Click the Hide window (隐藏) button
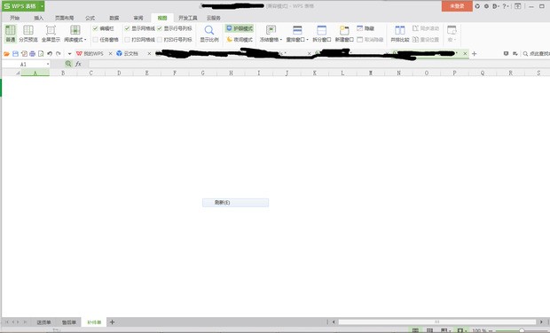550x333 pixels. pyautogui.click(x=365, y=28)
